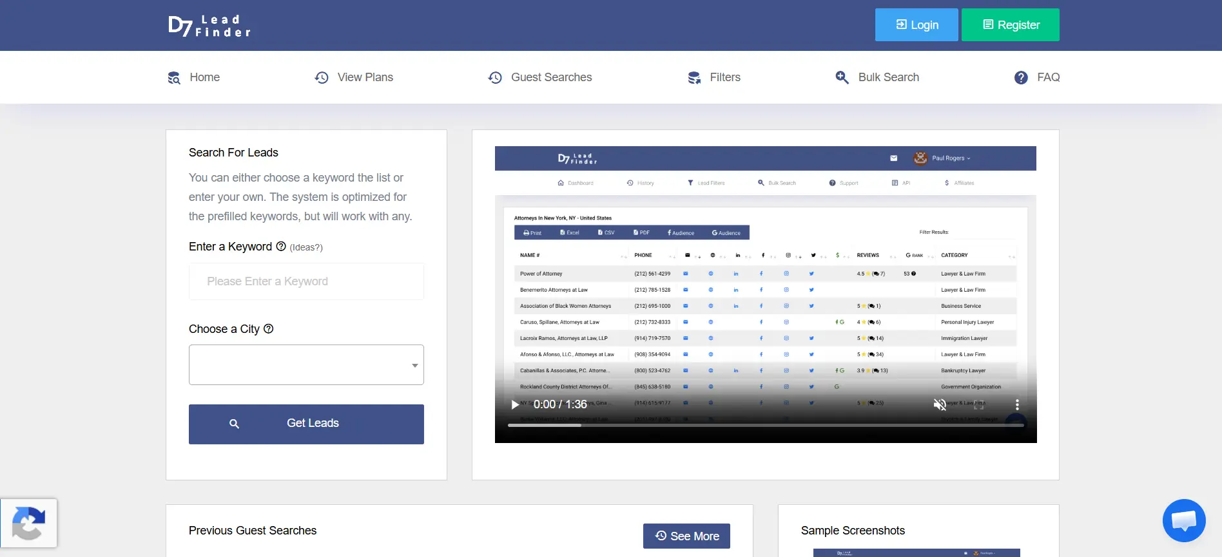Image resolution: width=1222 pixels, height=557 pixels.
Task: Unmute the video with the speaker icon
Action: 940,404
